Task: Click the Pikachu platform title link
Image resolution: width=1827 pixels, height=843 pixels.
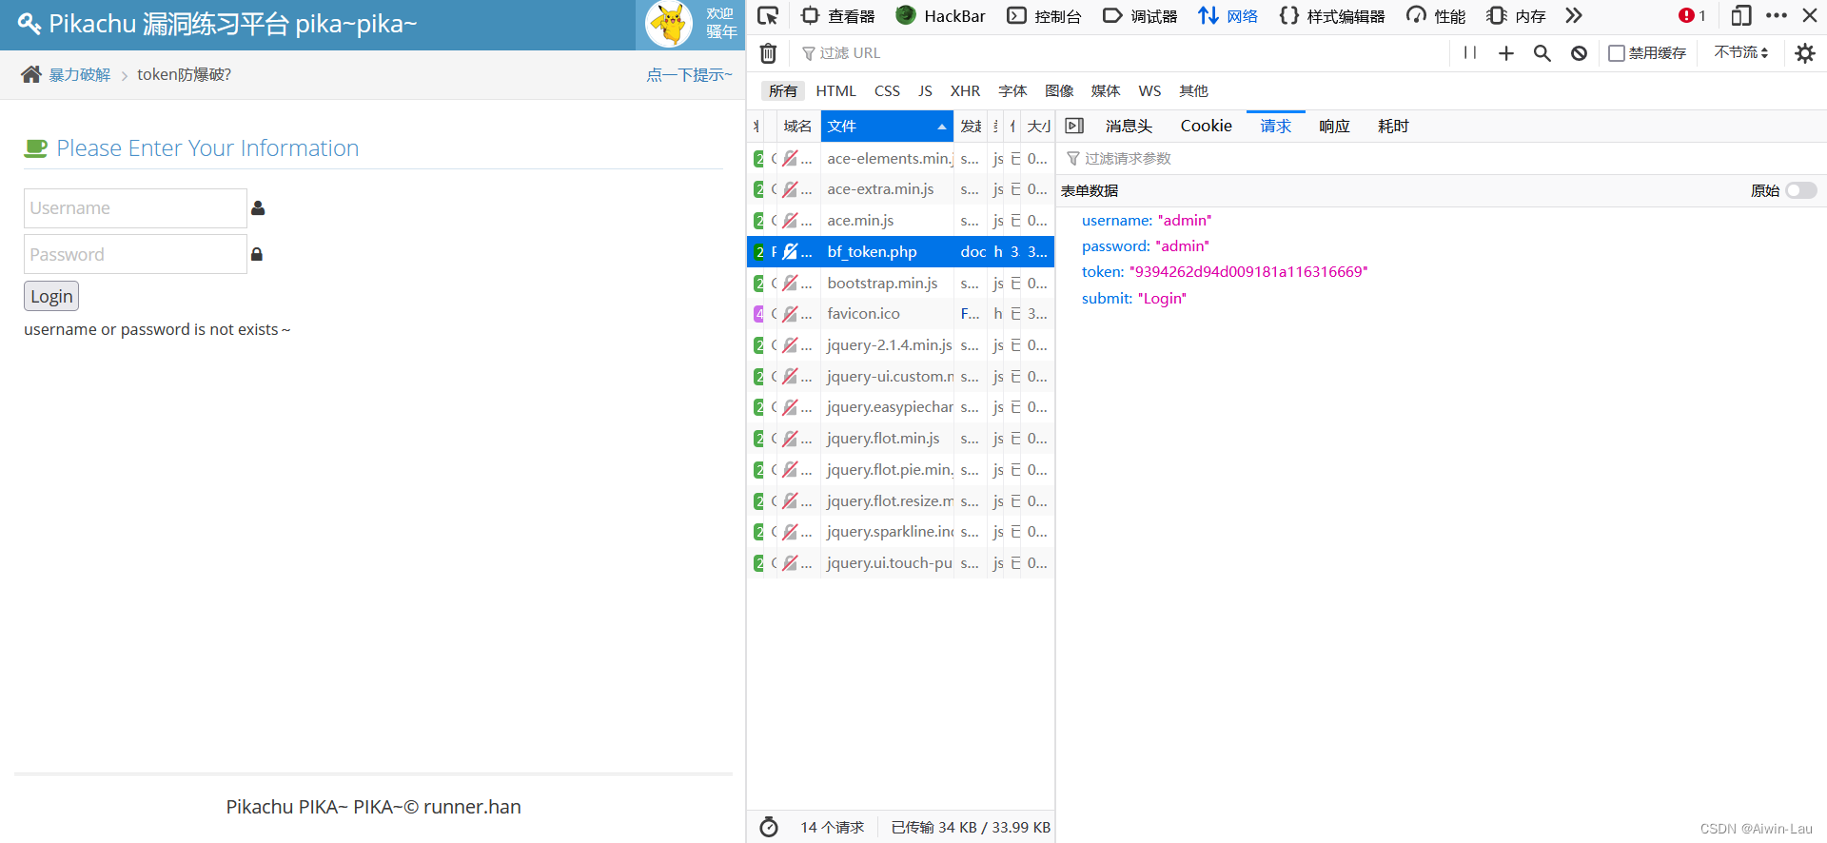Action: 218,24
